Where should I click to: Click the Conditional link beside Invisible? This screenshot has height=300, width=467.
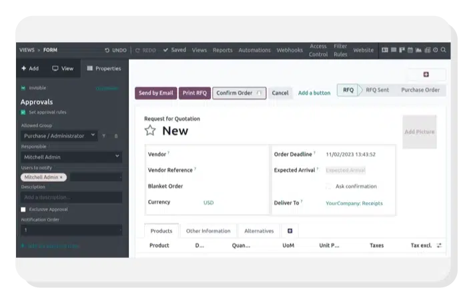click(x=107, y=89)
